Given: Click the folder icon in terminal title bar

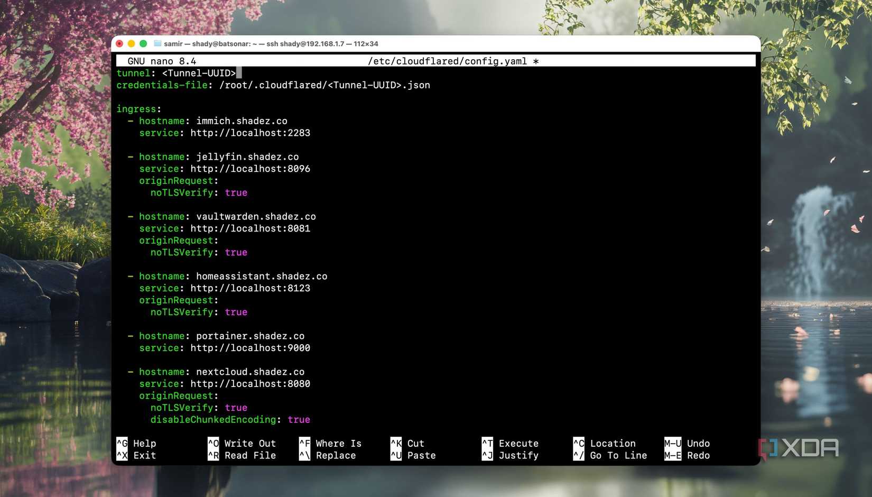Looking at the screenshot, I should (x=157, y=44).
